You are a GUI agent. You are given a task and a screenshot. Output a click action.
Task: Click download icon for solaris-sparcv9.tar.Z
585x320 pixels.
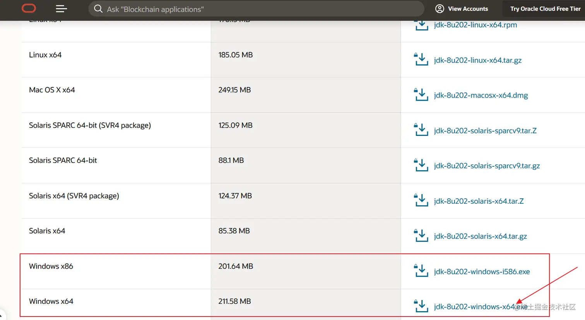421,130
